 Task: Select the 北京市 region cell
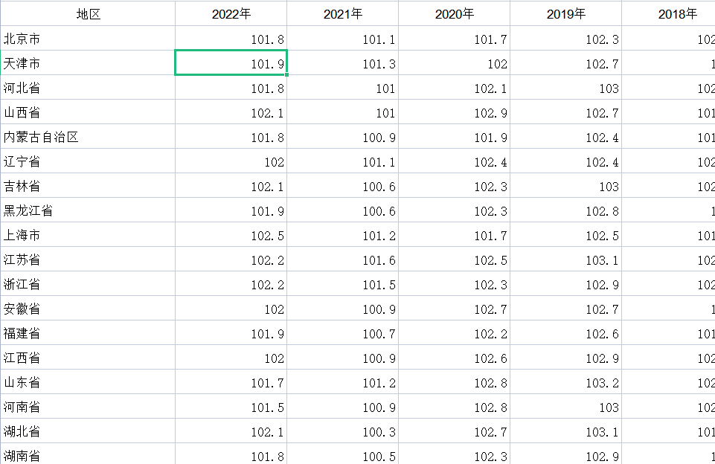click(88, 39)
